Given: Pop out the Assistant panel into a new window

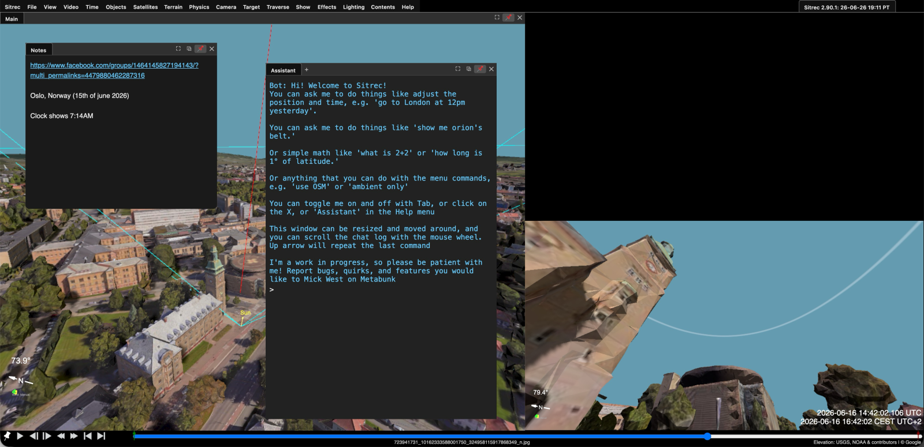Looking at the screenshot, I should pos(468,69).
